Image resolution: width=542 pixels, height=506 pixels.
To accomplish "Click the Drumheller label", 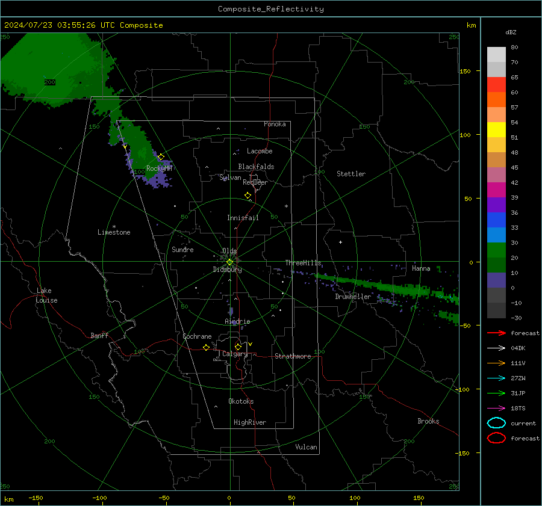I will (353, 297).
